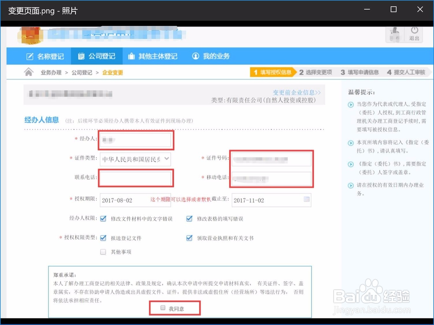The image size is (434, 325).
Task: Open the 证件类型 dropdown
Action: click(x=166, y=159)
